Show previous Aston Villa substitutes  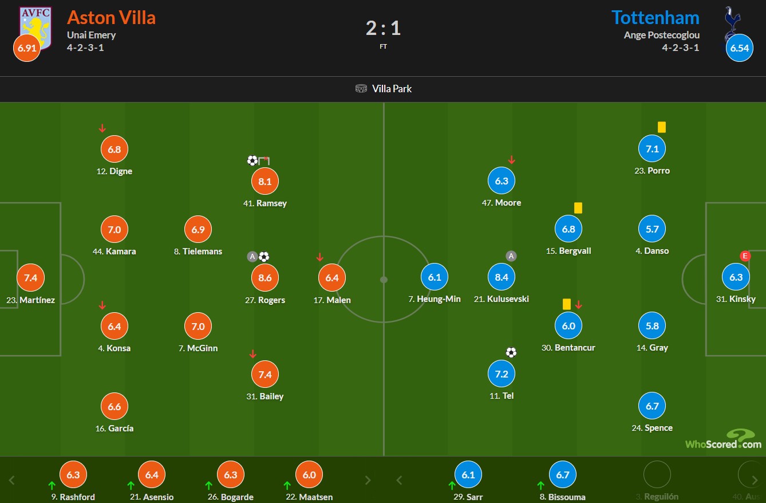tap(12, 480)
